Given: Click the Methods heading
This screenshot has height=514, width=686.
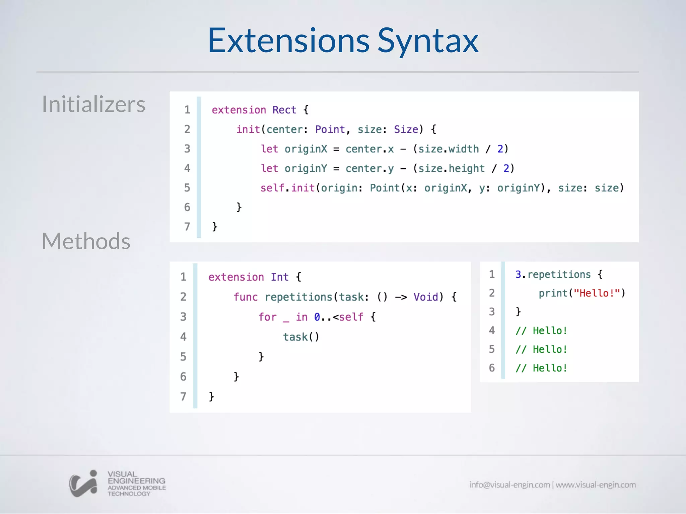Looking at the screenshot, I should point(86,241).
